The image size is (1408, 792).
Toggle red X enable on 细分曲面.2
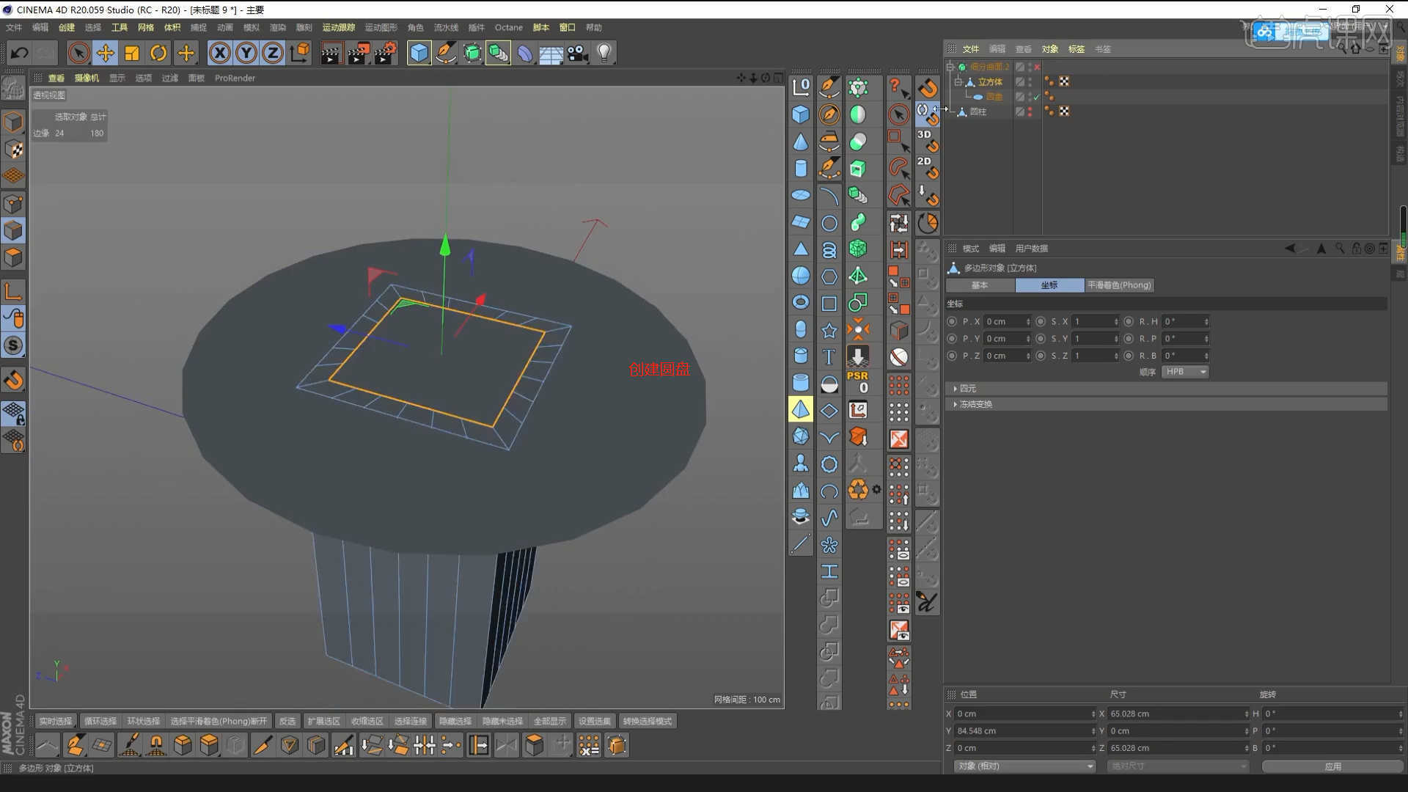pyautogui.click(x=1037, y=67)
